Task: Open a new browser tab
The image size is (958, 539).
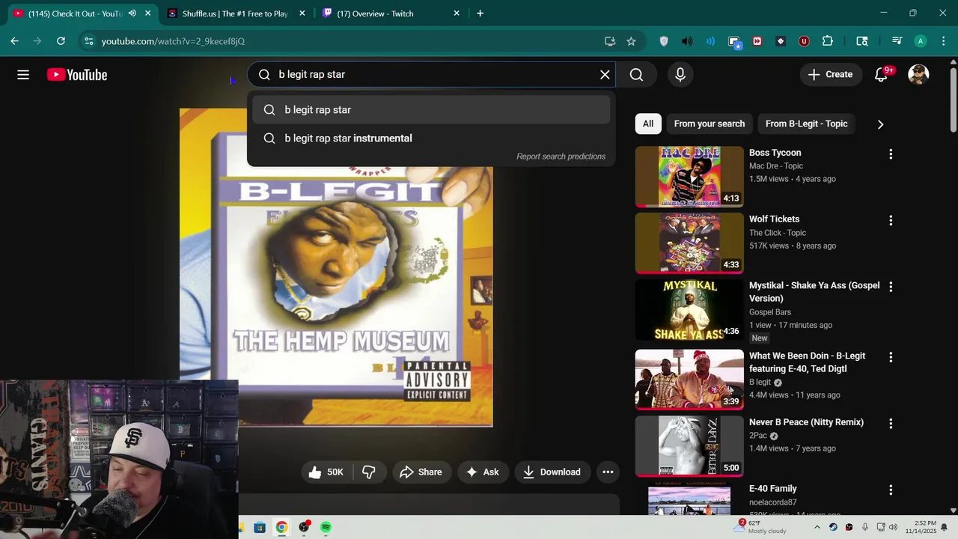Action: 480,13
